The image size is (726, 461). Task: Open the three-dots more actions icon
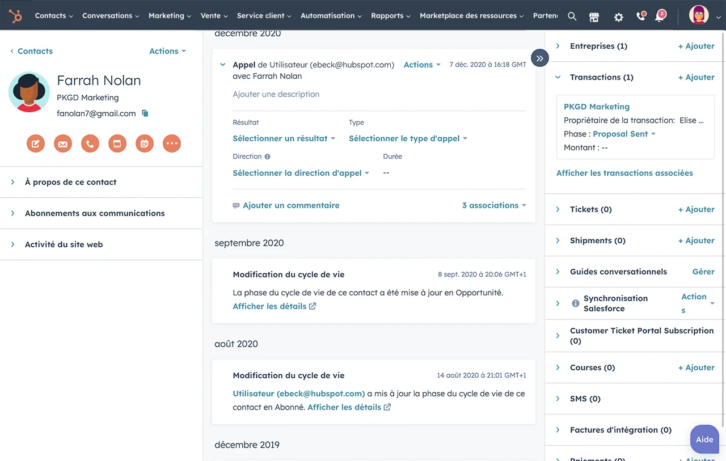(172, 143)
